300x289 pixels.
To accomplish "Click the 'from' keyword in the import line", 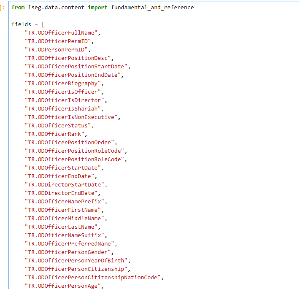I will (18, 8).
